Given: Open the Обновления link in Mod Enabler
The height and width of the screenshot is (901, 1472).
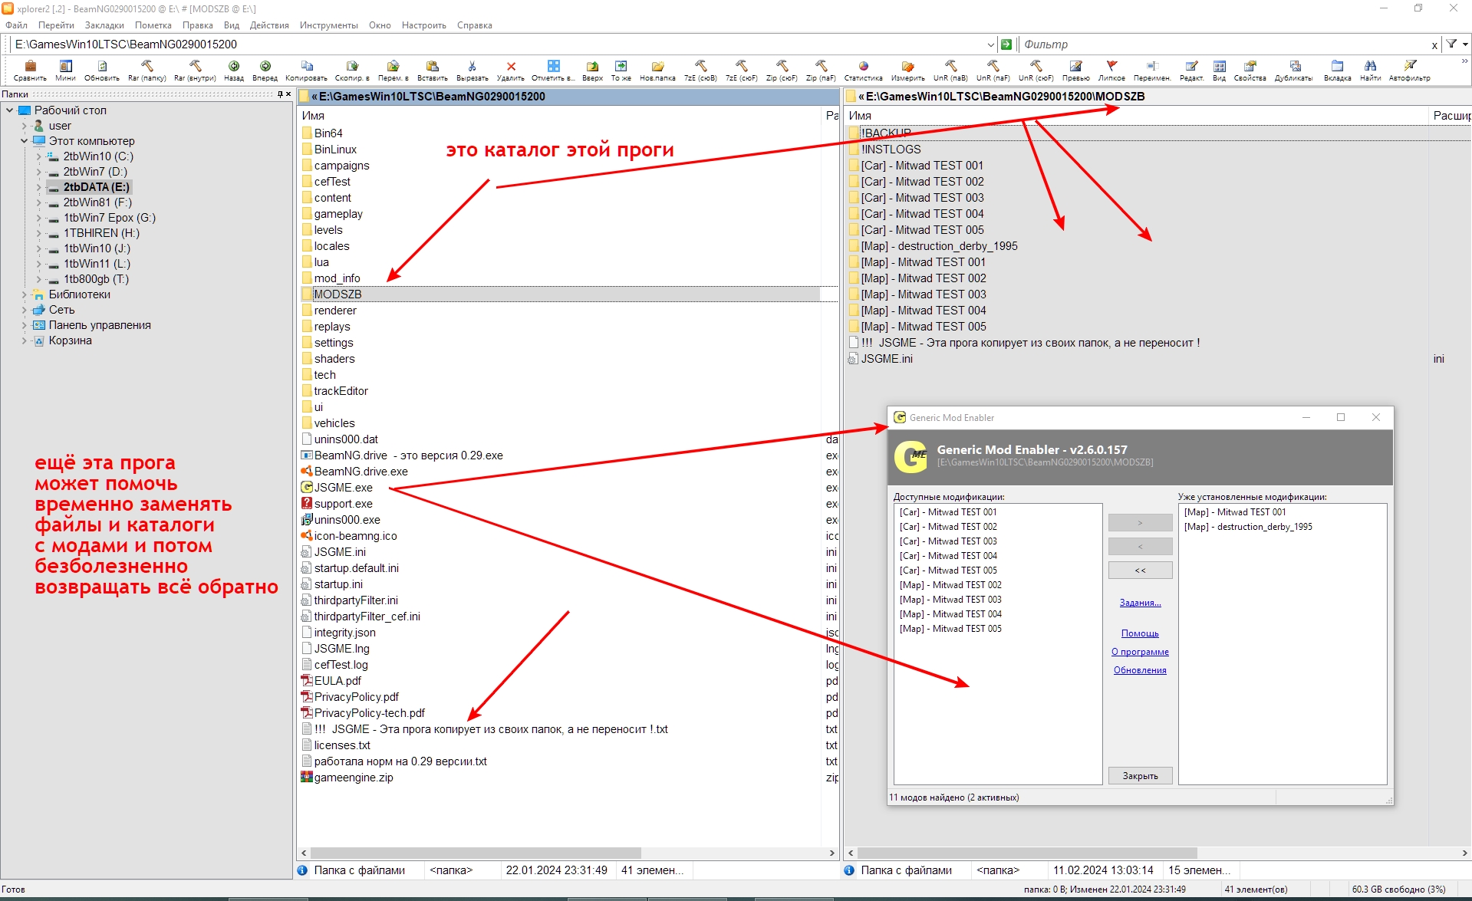Looking at the screenshot, I should [x=1140, y=670].
